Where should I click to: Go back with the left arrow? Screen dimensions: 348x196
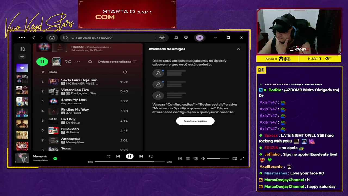[x=34, y=38]
